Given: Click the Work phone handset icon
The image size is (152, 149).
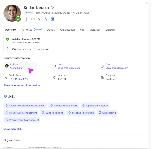Looking at the screenshot, I should coord(6,77).
